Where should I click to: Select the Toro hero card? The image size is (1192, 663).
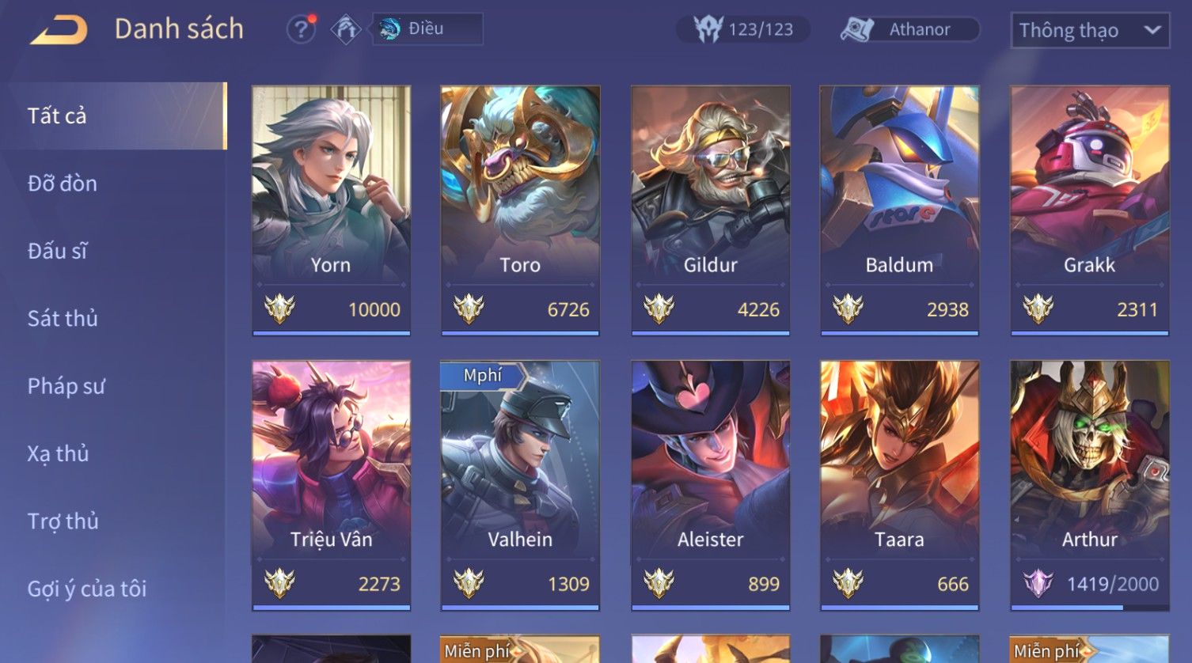point(520,210)
